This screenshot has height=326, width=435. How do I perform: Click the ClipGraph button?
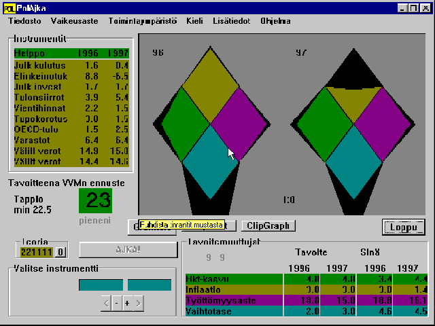269,225
